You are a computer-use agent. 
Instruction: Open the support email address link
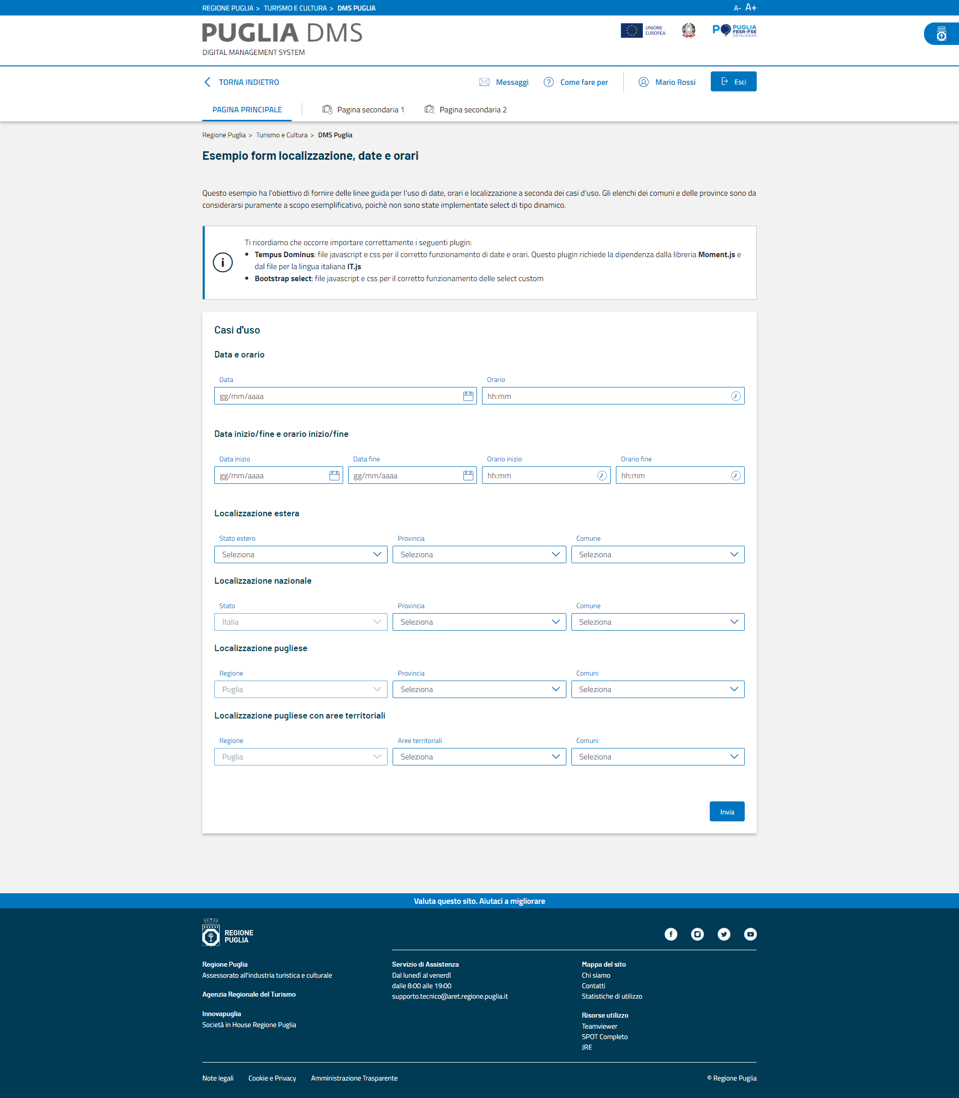(450, 996)
